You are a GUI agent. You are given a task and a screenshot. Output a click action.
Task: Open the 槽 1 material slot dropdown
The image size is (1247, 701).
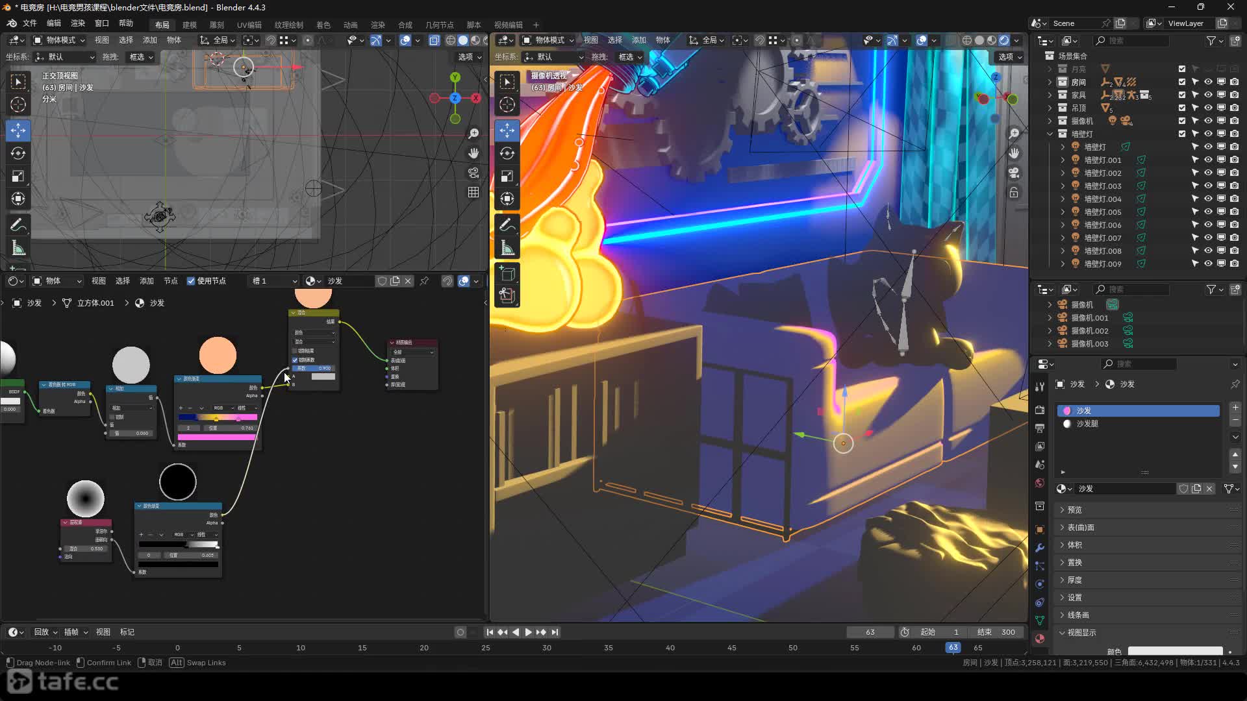(x=274, y=281)
